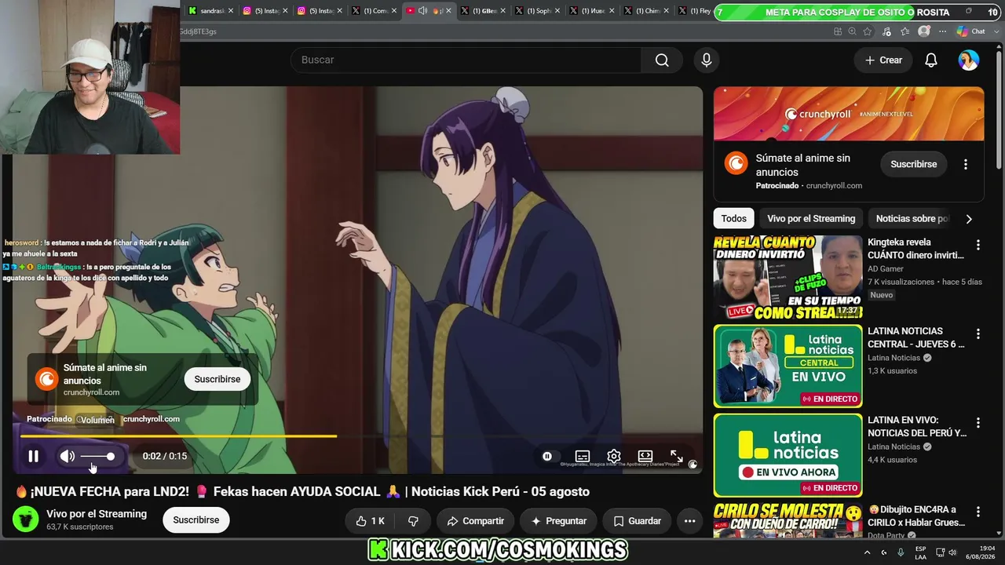Click the Vivo por el Streaming channel name
This screenshot has height=565, width=1005.
tap(97, 514)
